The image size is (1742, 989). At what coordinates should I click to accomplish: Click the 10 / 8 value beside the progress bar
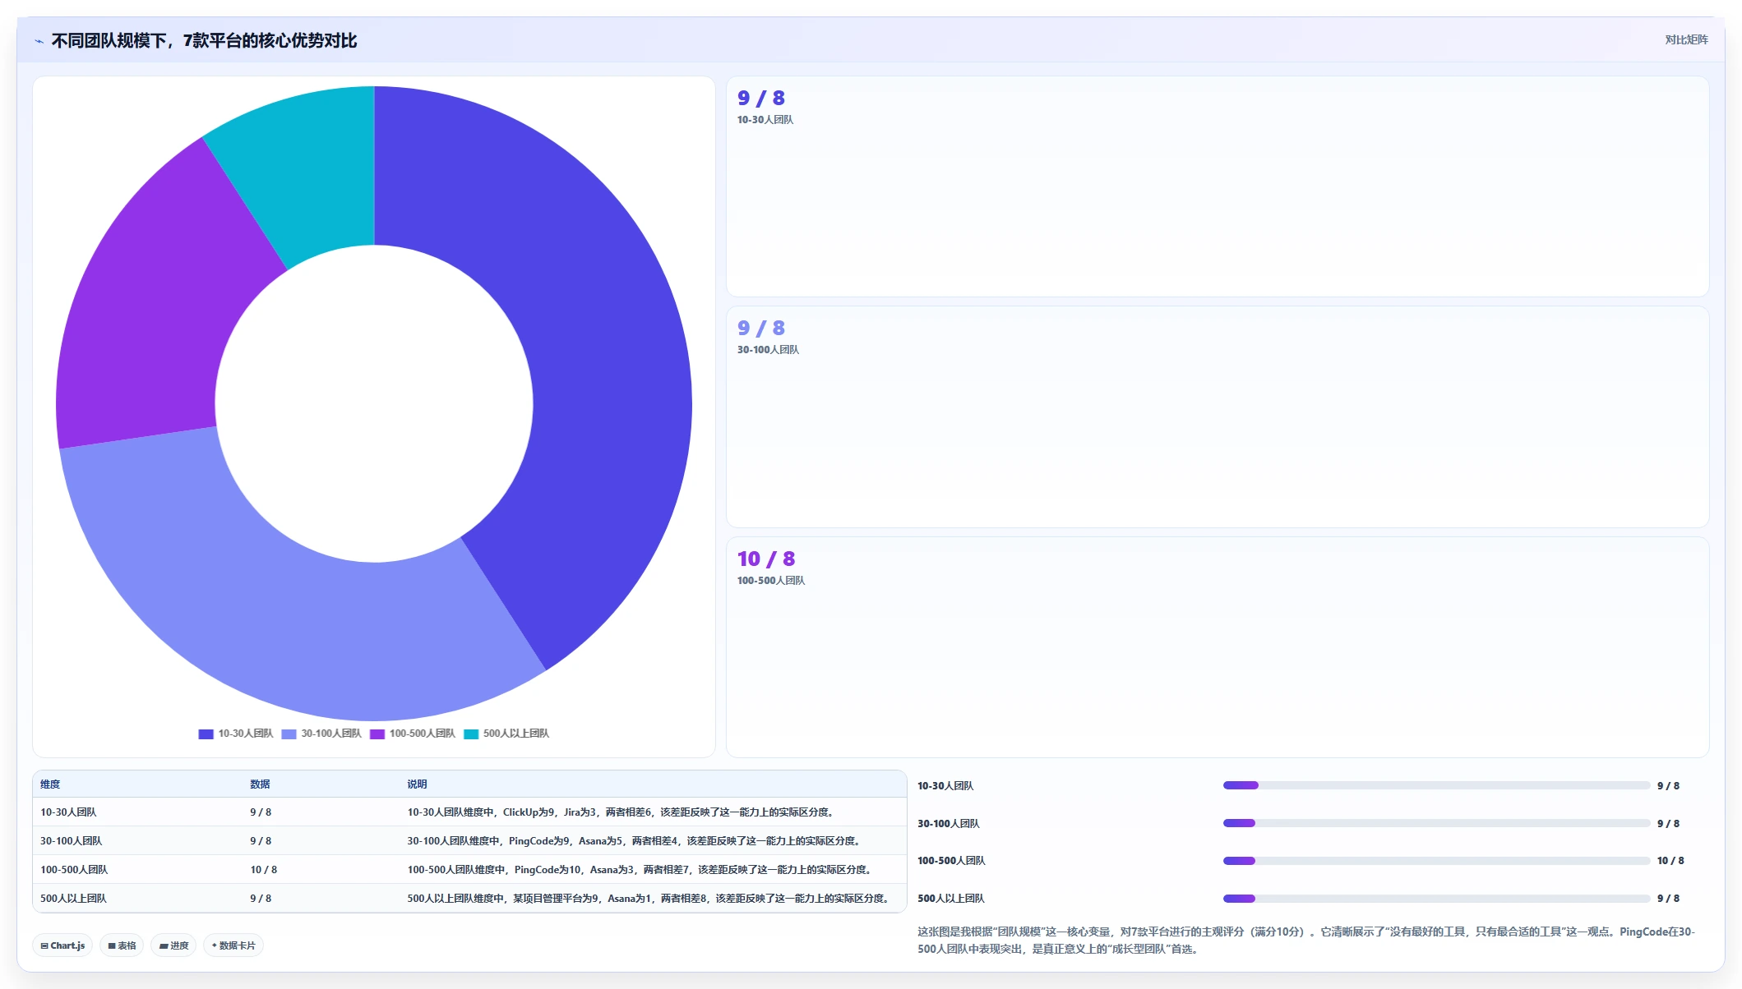click(x=1670, y=861)
